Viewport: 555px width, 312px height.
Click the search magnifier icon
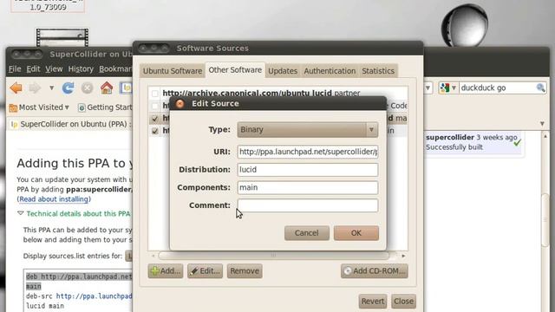pyautogui.click(x=540, y=88)
